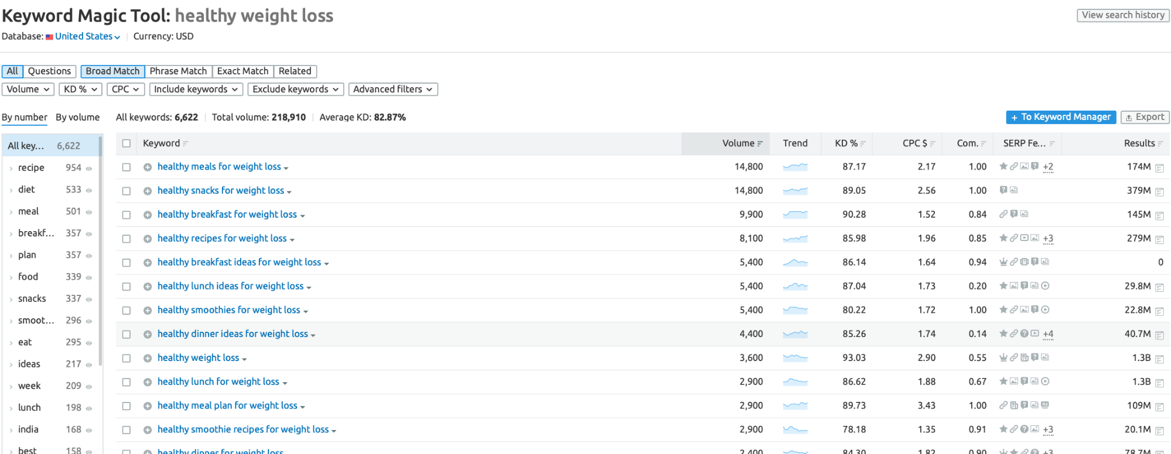The image size is (1171, 454).
Task: Open SERP snapshot icon for healthy snacks row
Action: pyautogui.click(x=1159, y=191)
